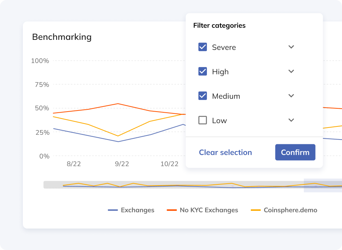Select the 10/22 x-axis date label
Viewport: 342px width, 250px height.
169,164
